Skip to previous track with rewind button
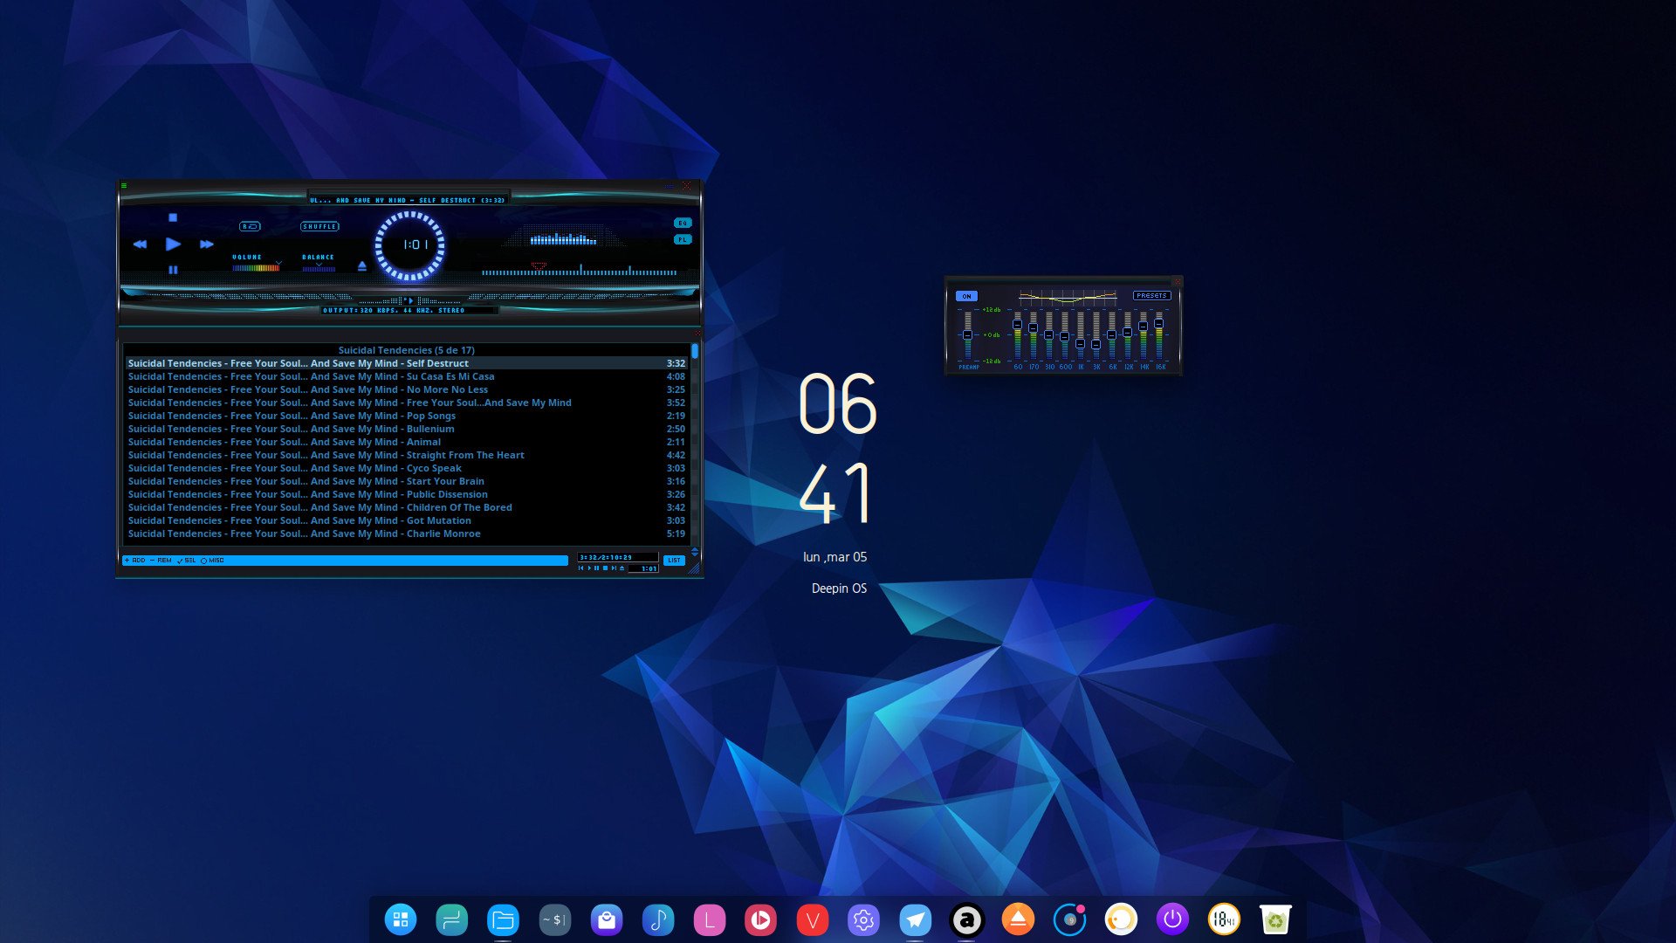The image size is (1676, 943). [140, 244]
